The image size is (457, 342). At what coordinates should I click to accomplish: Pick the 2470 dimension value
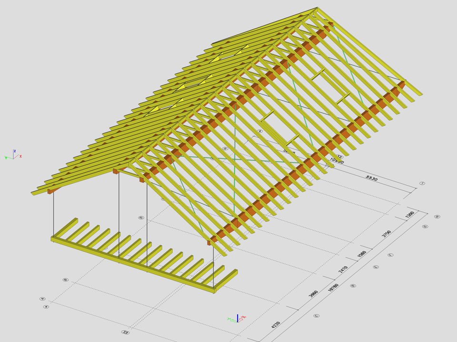(x=343, y=269)
